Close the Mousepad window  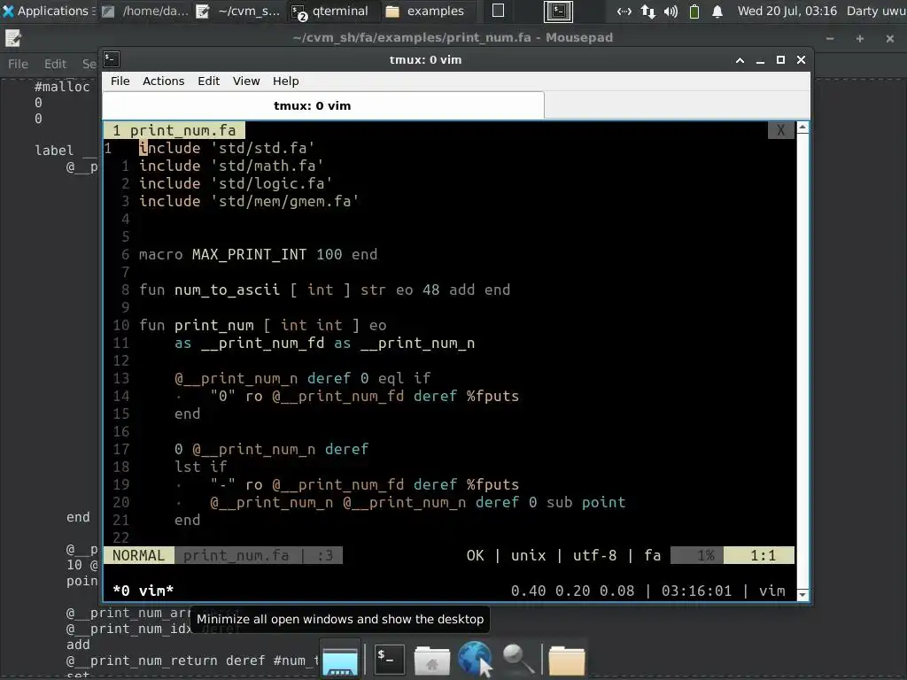pos(890,38)
